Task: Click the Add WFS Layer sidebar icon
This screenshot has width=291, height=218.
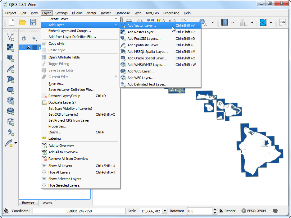Action: click(x=10, y=122)
